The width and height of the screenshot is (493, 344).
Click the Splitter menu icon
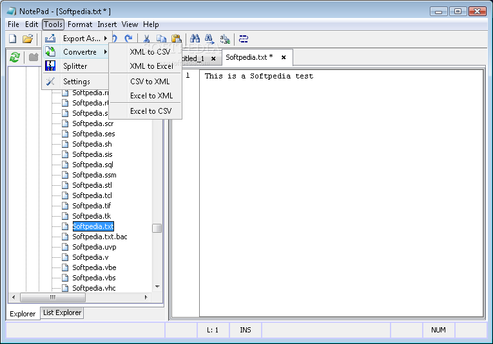click(50, 66)
